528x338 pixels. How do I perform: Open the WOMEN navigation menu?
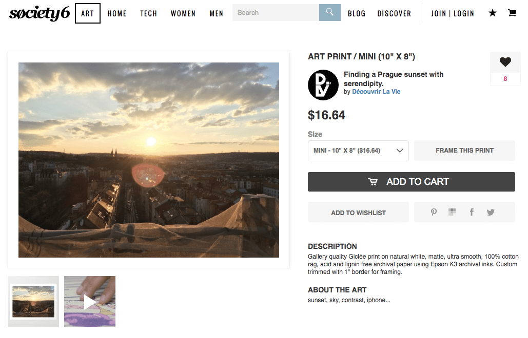[x=183, y=13]
